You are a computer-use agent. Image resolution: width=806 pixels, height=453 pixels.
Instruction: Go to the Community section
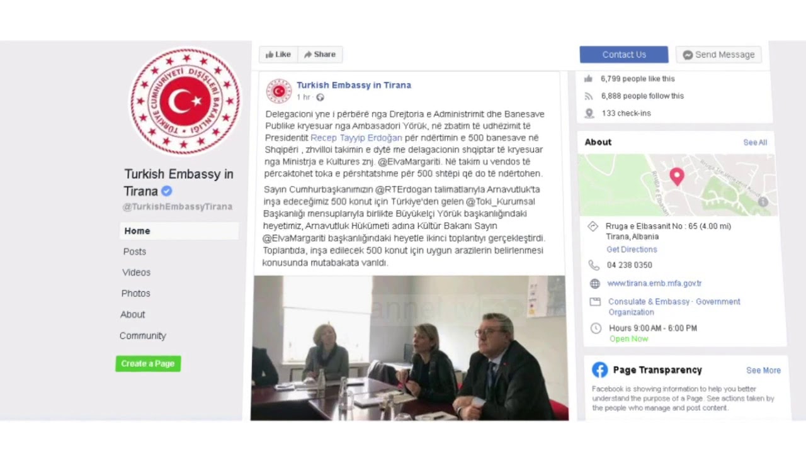143,336
